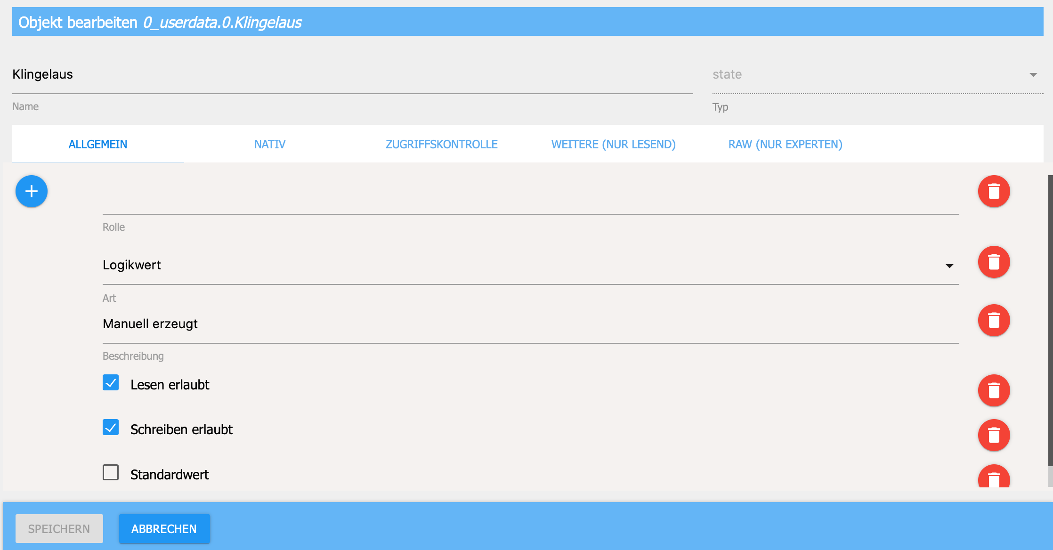The width and height of the screenshot is (1053, 550).
Task: Click the vertical scrollbar on right edge
Action: click(1050, 320)
